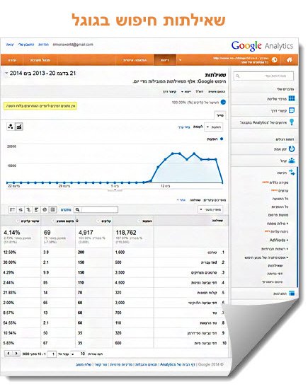The width and height of the screenshot is (308, 389).
Task: Open the Customization tab in orange bar
Action: point(135,60)
